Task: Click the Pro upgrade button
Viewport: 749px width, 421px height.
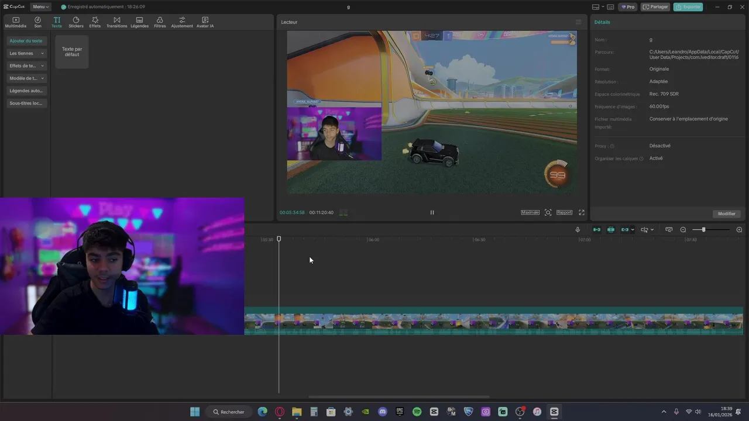Action: click(628, 7)
